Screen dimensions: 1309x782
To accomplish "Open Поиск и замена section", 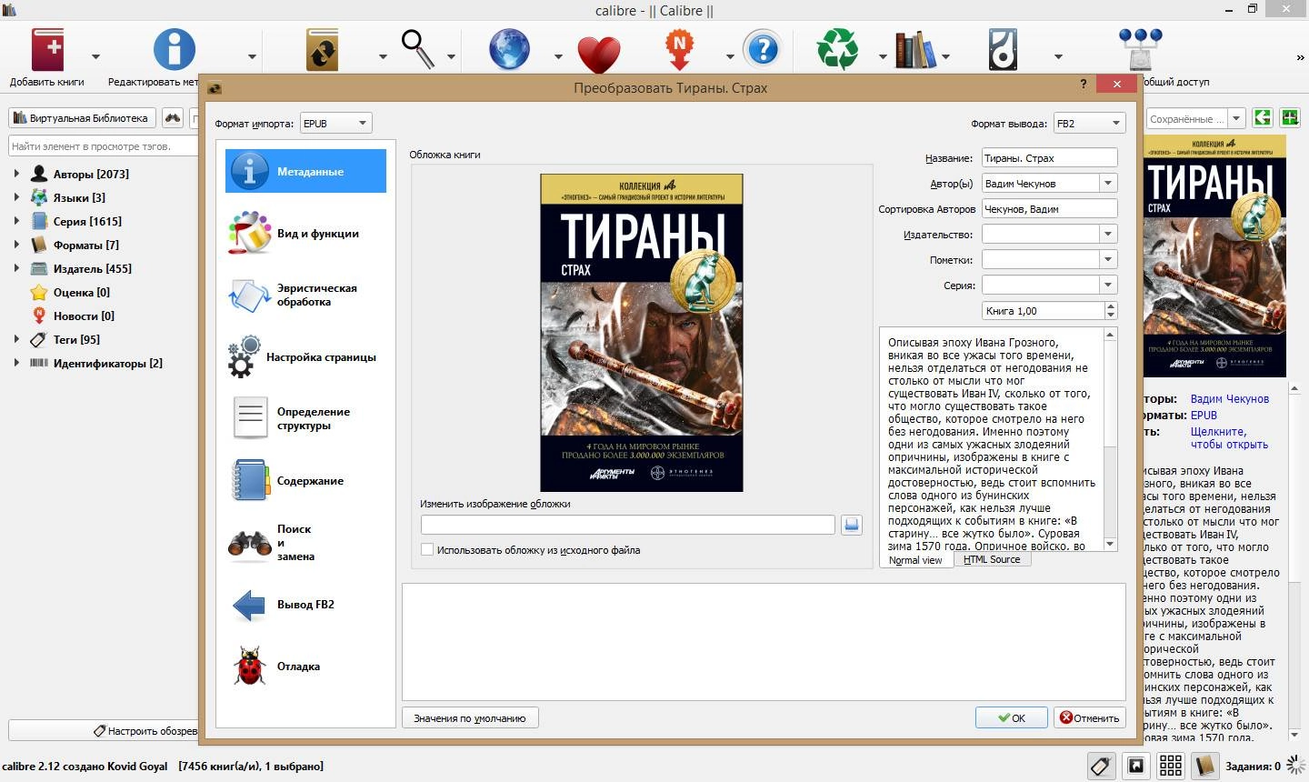I will point(305,543).
